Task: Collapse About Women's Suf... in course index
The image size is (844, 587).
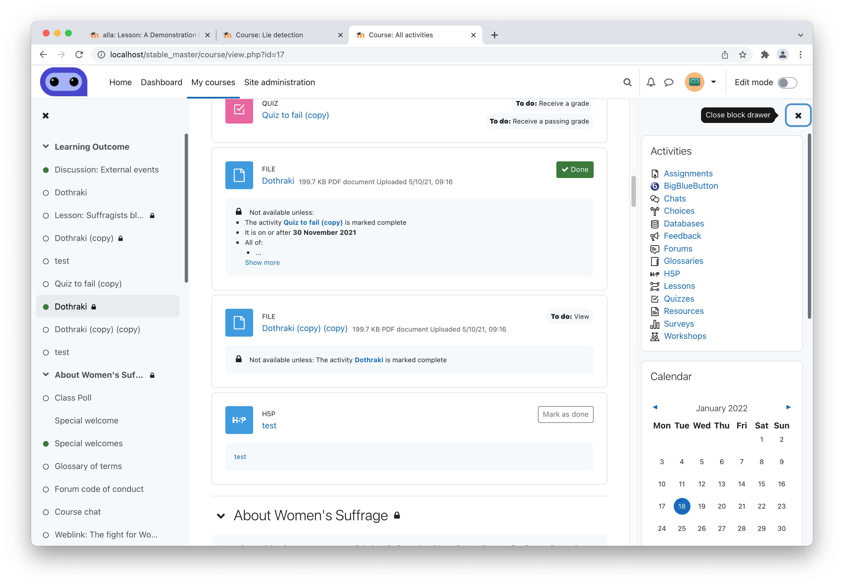Action: point(46,374)
